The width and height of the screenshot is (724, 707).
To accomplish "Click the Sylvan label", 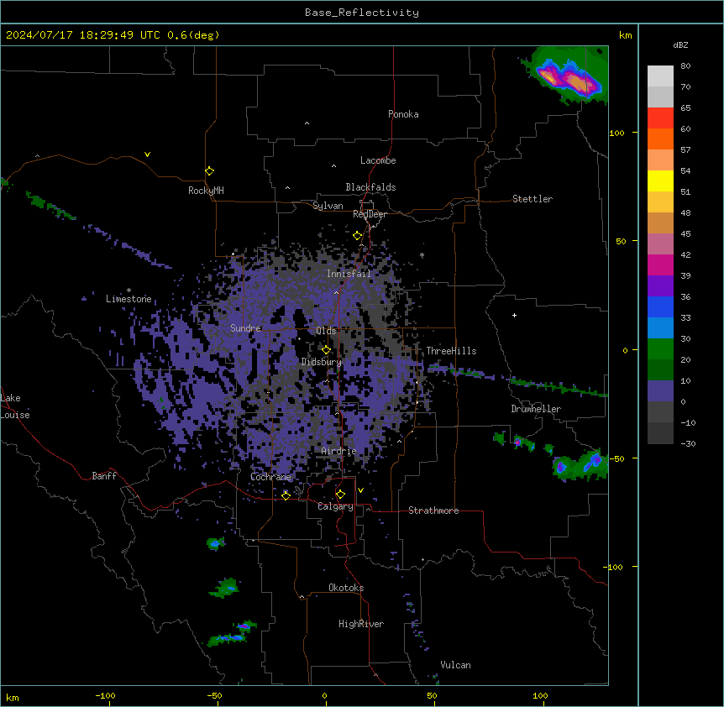I will [328, 206].
